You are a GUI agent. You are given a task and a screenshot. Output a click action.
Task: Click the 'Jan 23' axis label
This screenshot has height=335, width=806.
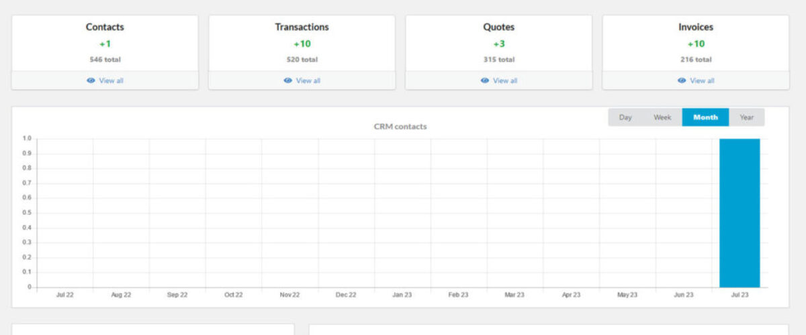(x=402, y=295)
